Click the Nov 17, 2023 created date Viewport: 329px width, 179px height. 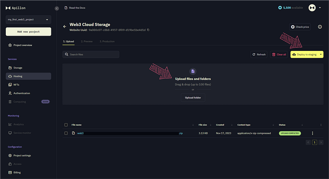click(x=223, y=133)
